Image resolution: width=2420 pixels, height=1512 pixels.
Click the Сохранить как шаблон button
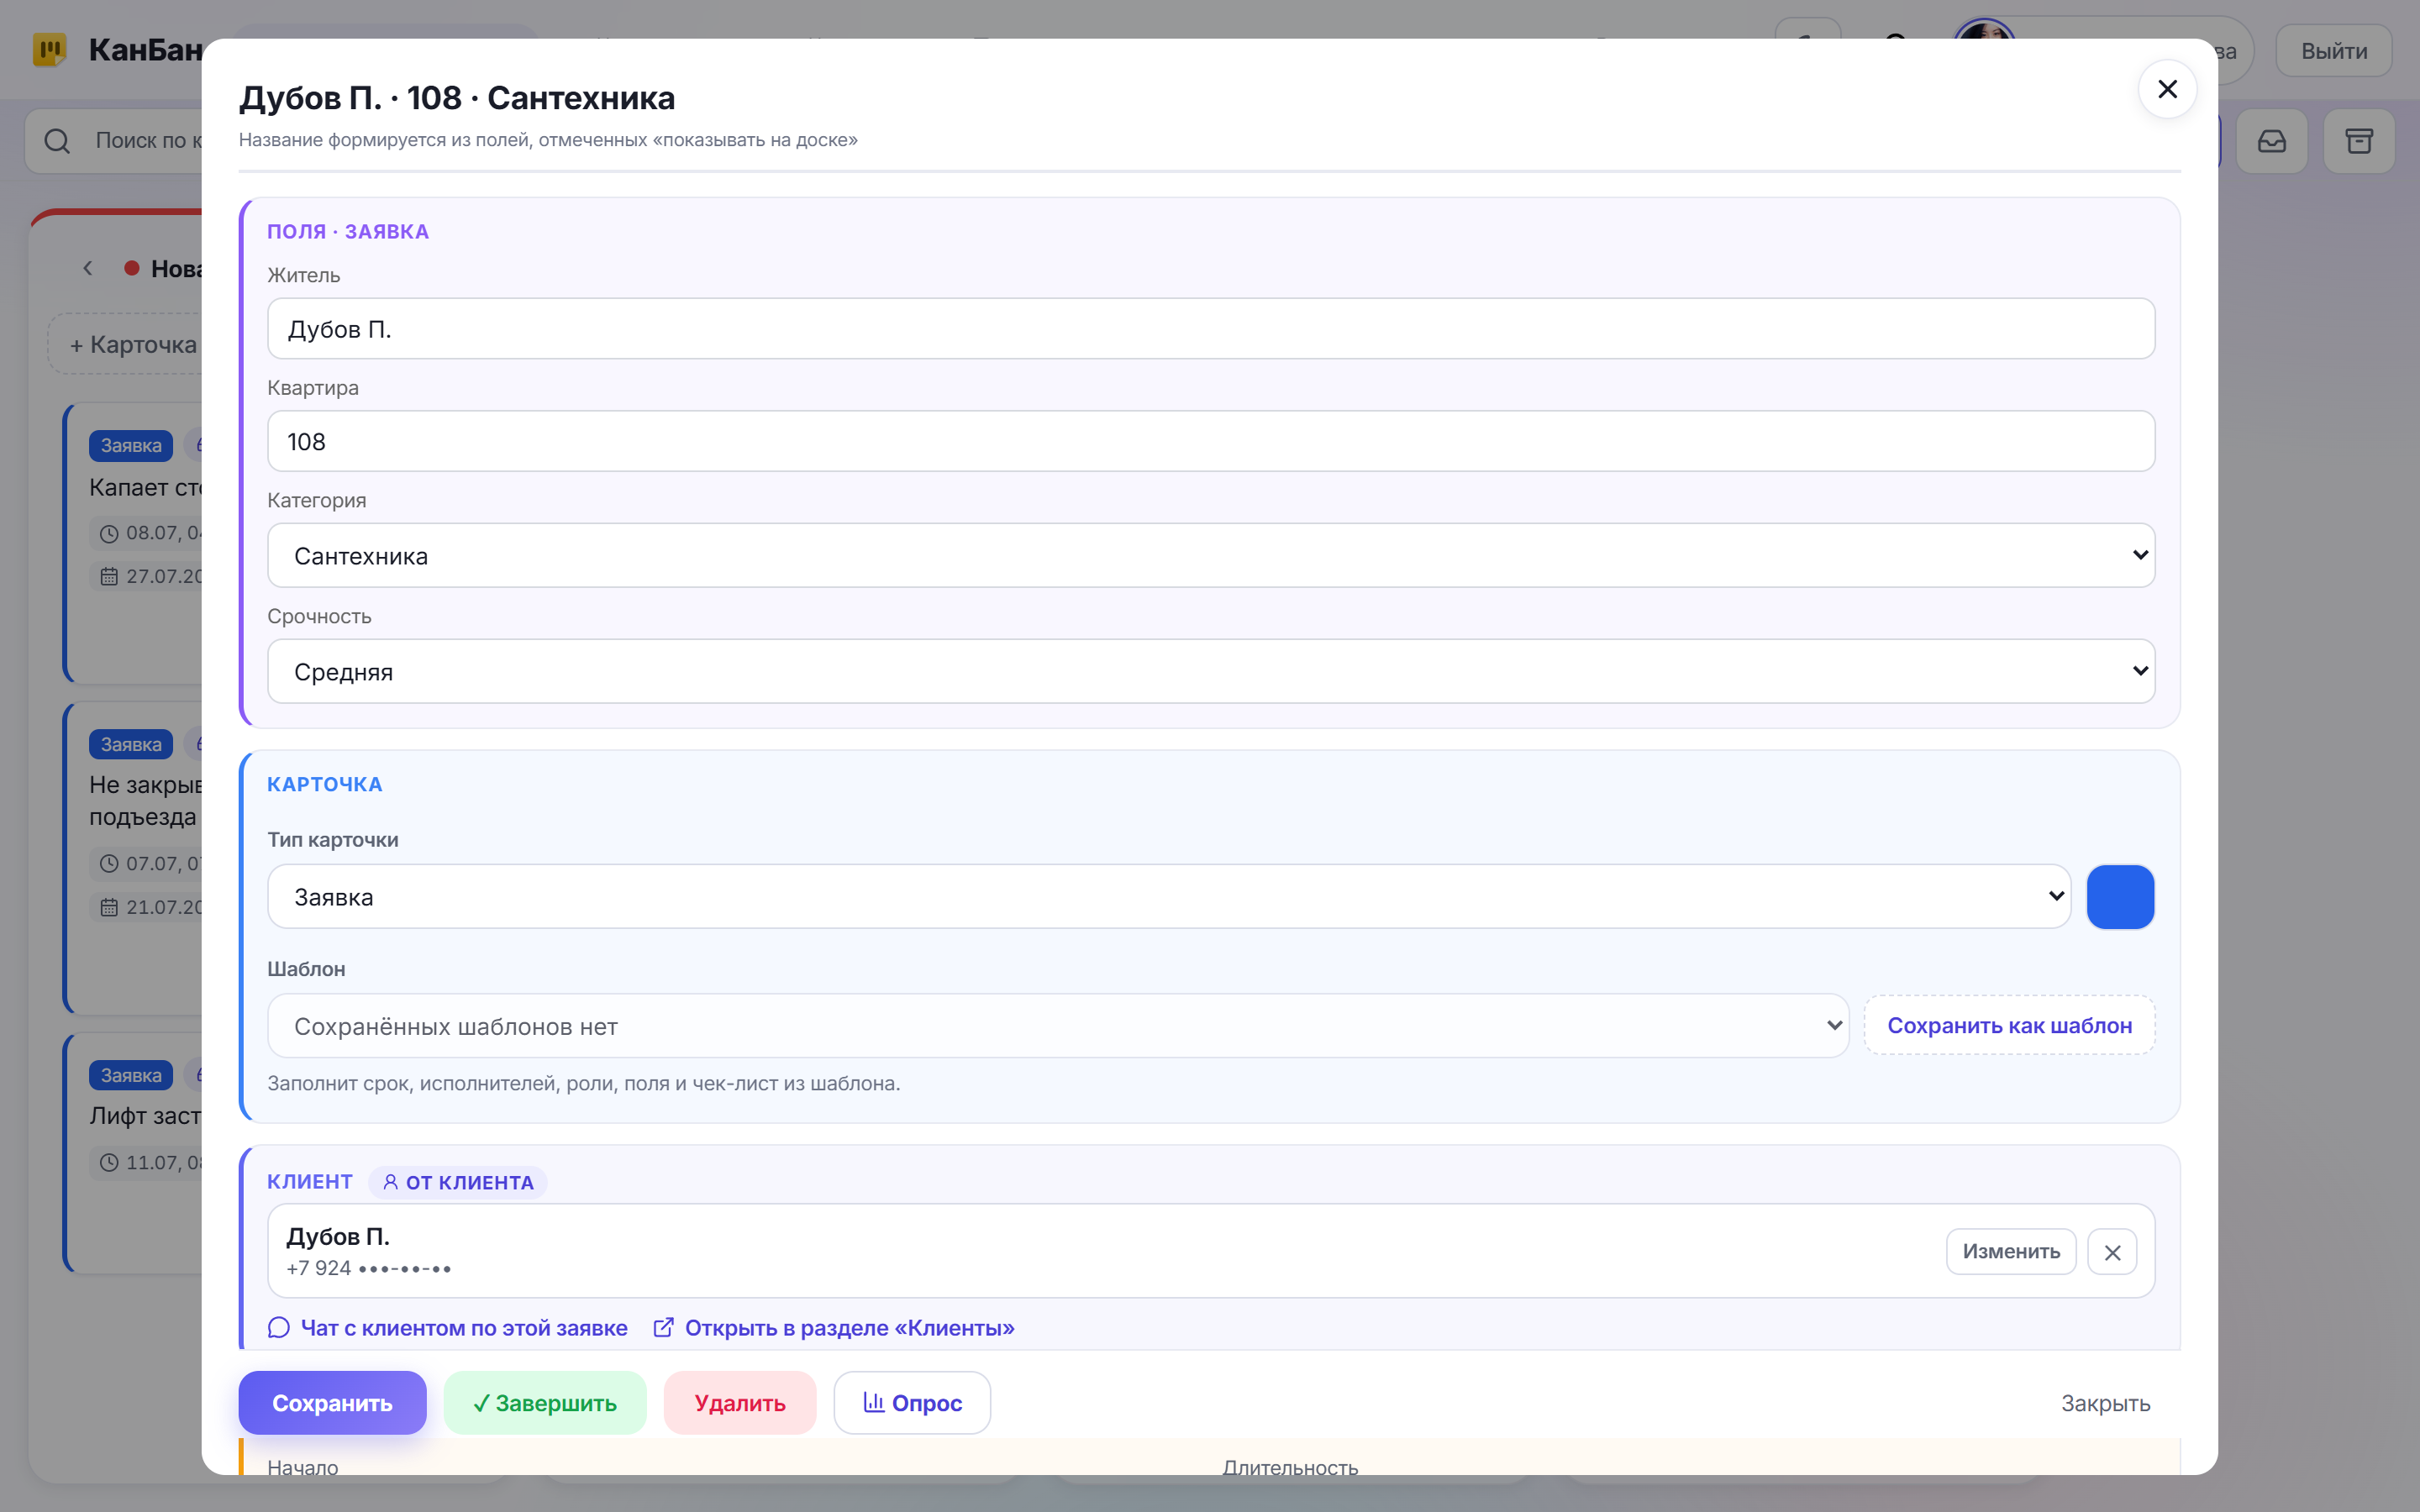point(2009,1025)
